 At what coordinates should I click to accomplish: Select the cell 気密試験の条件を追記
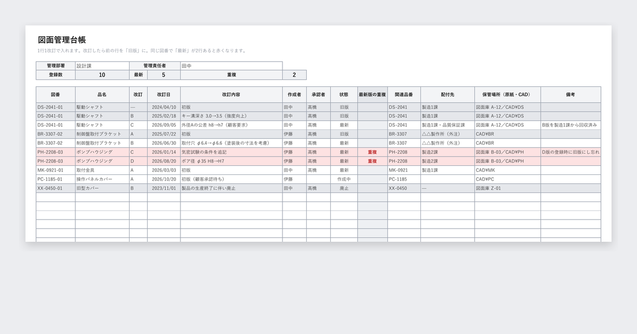231,152
